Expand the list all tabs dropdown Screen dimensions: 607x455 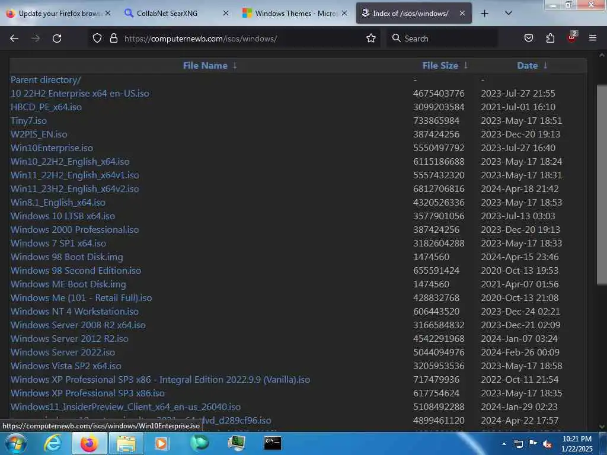(509, 14)
